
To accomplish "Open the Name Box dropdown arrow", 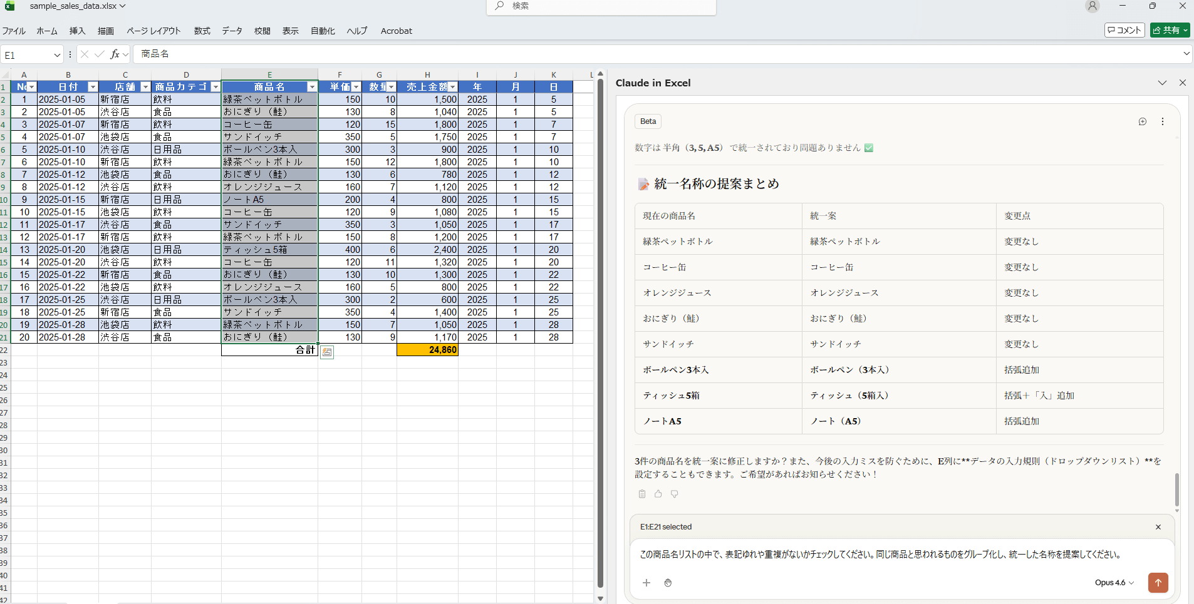I will click(x=57, y=55).
